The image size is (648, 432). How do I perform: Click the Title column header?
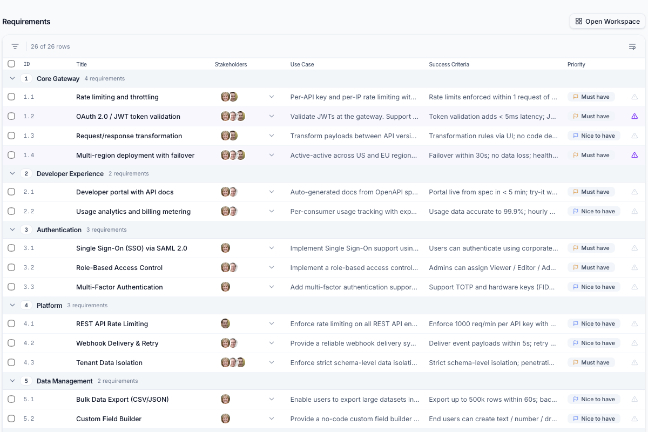click(x=82, y=64)
